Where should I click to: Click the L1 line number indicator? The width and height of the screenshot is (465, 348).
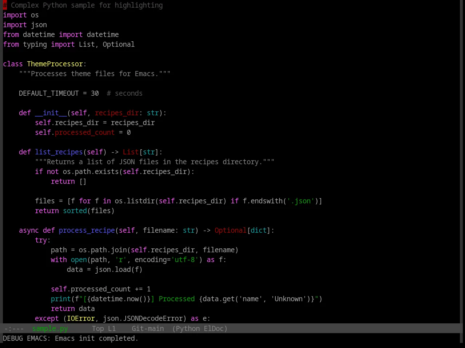click(112, 328)
